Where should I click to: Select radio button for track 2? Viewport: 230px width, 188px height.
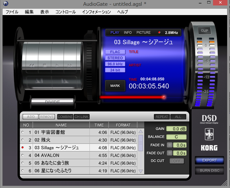(x=23, y=140)
